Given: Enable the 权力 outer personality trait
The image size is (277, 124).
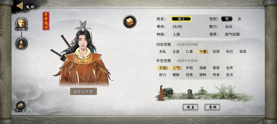Looking at the screenshot, I should (163, 75).
